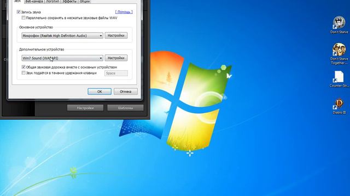Image resolution: width=350 pixels, height=196 pixels.
Task: Confirm the dialog with OK
Action: tap(100, 91)
